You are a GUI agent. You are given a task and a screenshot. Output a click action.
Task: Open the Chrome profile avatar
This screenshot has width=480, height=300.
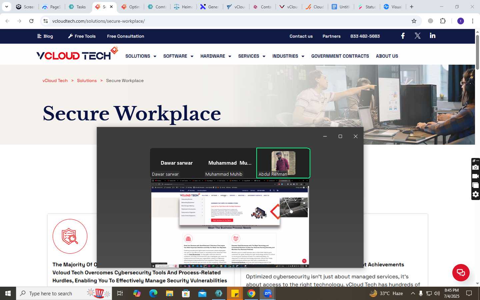point(461,21)
